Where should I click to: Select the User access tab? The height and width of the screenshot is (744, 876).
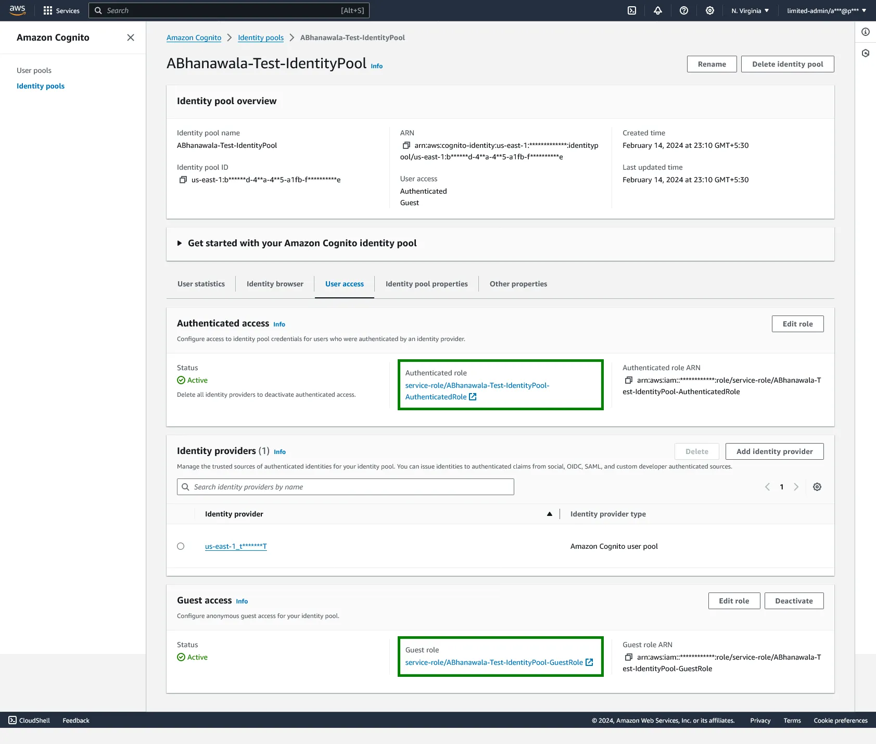(x=345, y=284)
